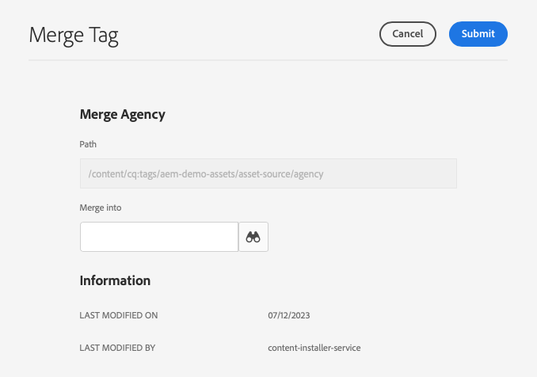Click the divider line below the header
Viewport: 537px width, 377px height.
click(268, 60)
